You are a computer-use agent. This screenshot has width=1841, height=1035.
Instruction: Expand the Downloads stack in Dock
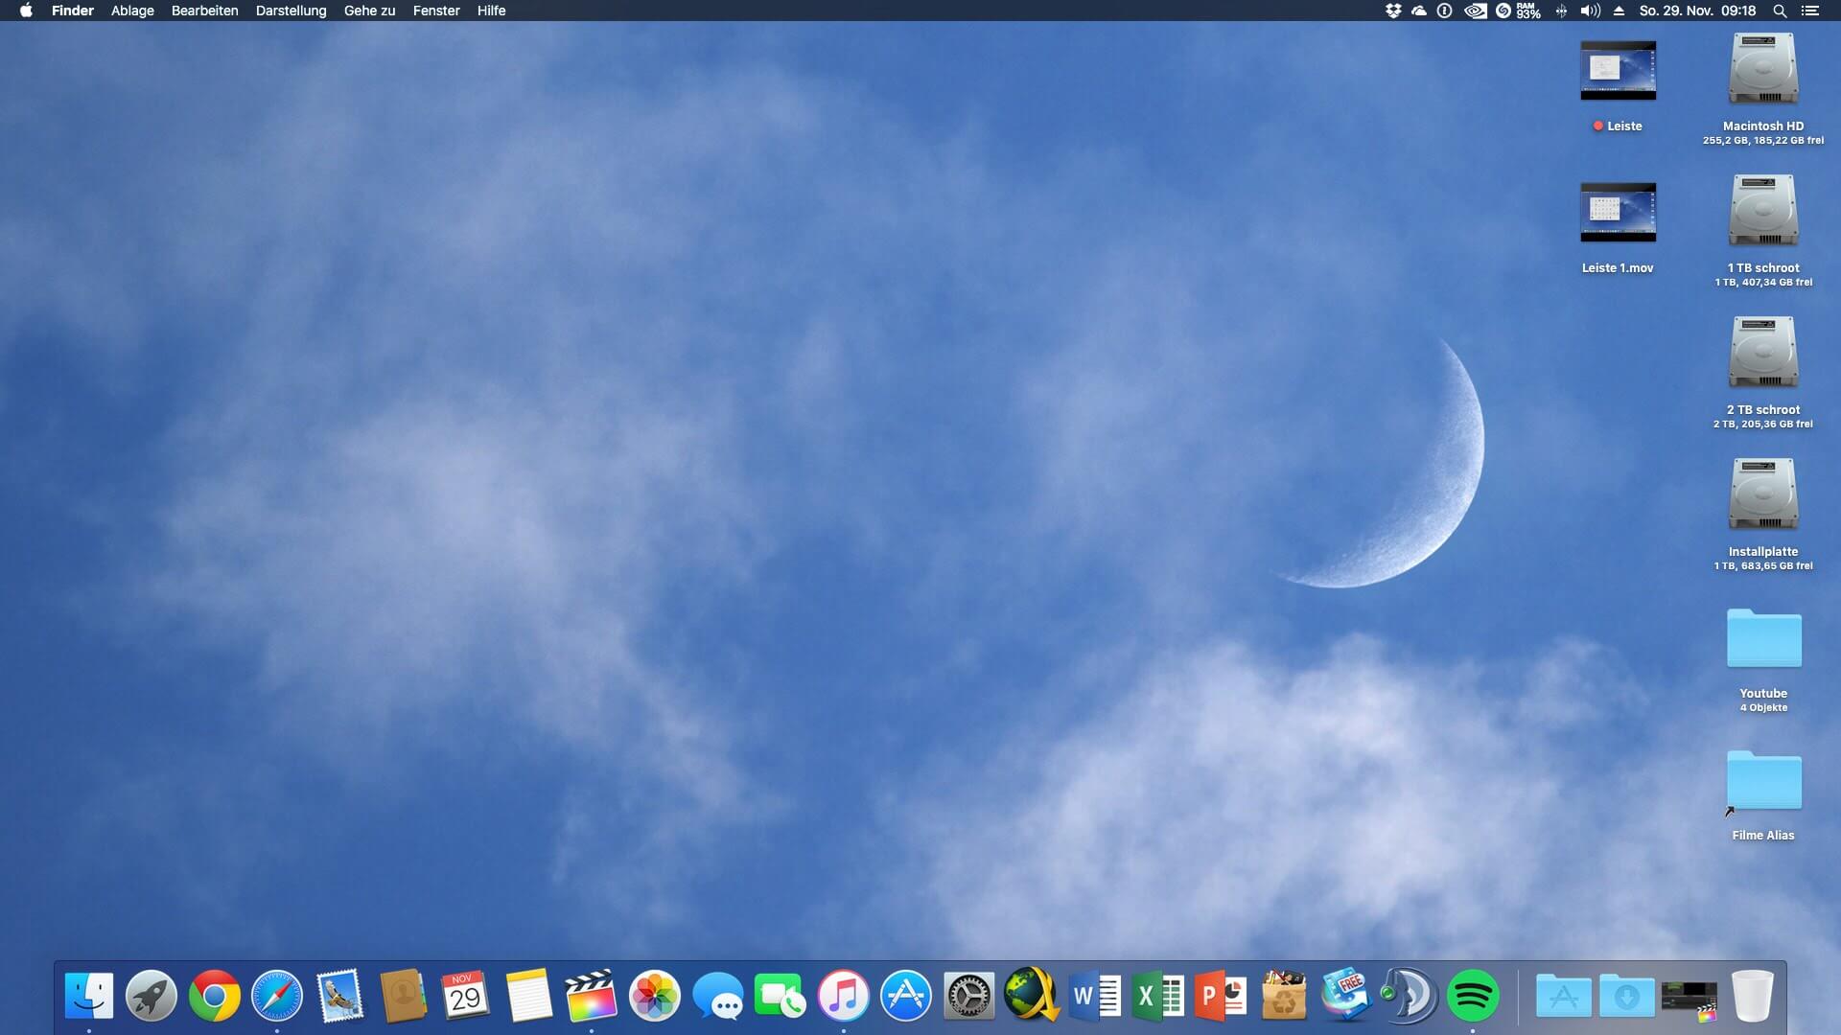pos(1626,997)
